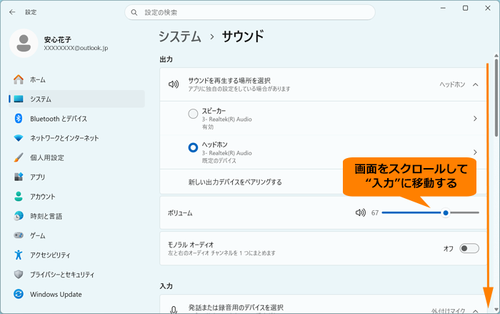Click the Apps icon in sidebar

point(19,177)
